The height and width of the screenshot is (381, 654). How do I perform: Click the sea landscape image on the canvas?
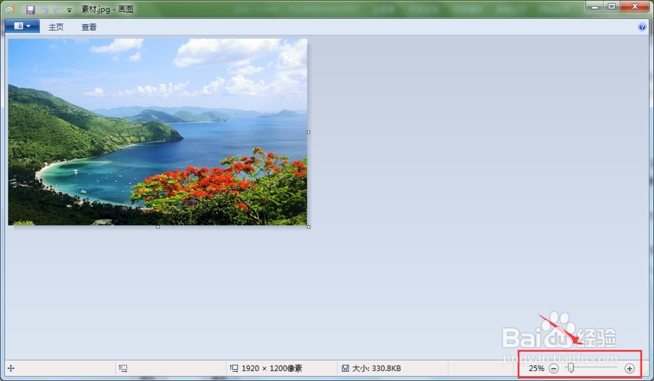click(158, 132)
